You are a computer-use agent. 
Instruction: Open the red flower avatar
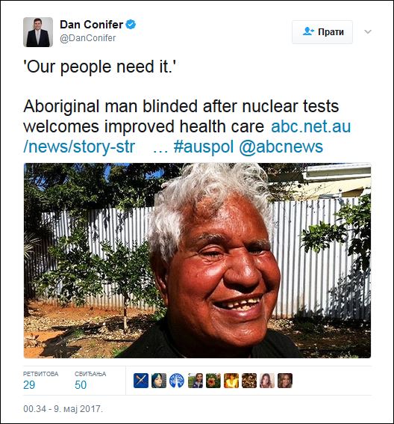(213, 381)
